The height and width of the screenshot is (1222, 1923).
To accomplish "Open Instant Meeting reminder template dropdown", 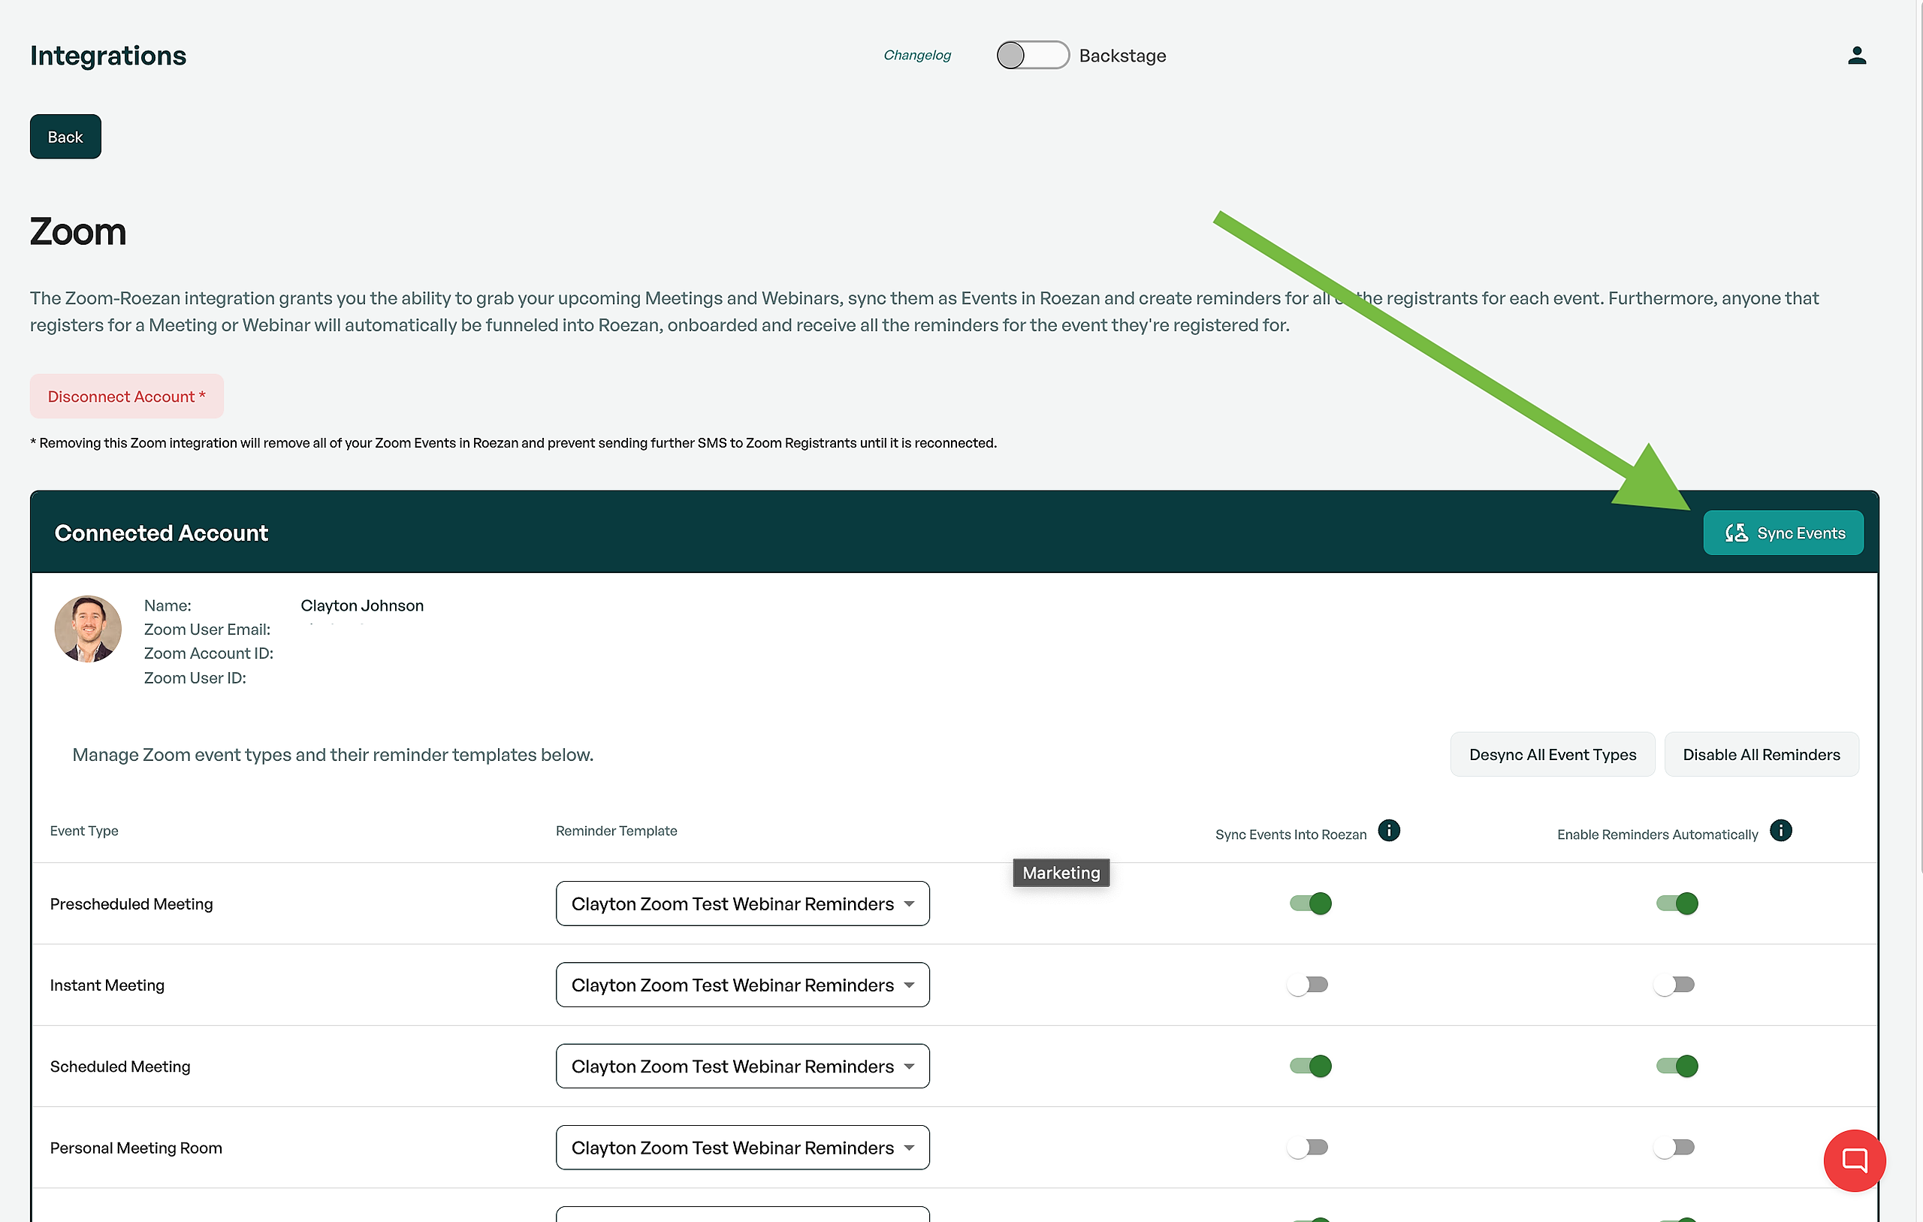I will 742,985.
